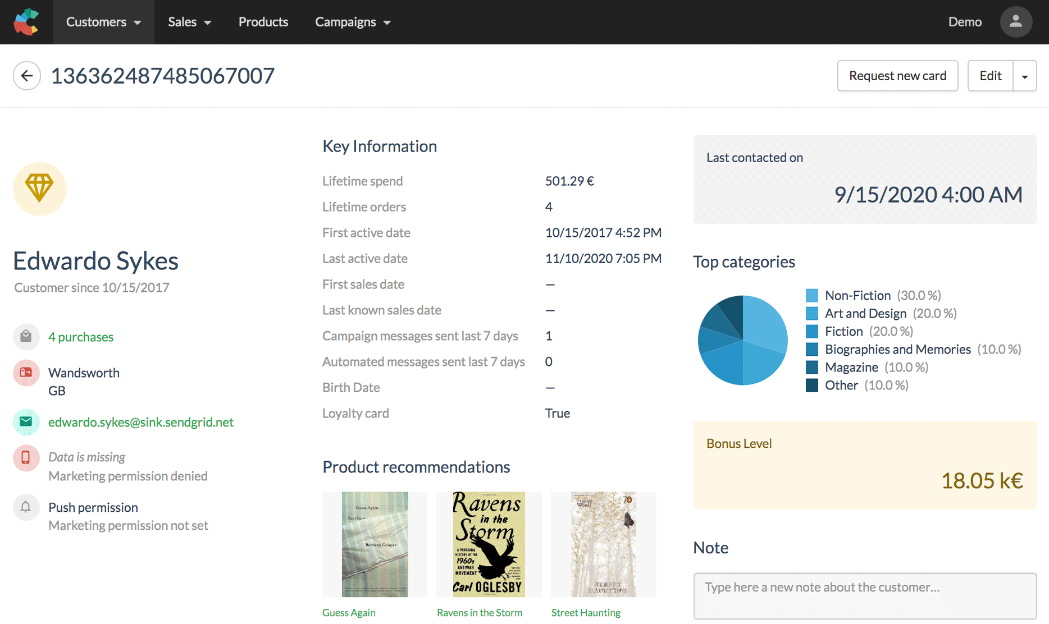Click the shopping bag purchases icon
1049x624 pixels.
(26, 337)
